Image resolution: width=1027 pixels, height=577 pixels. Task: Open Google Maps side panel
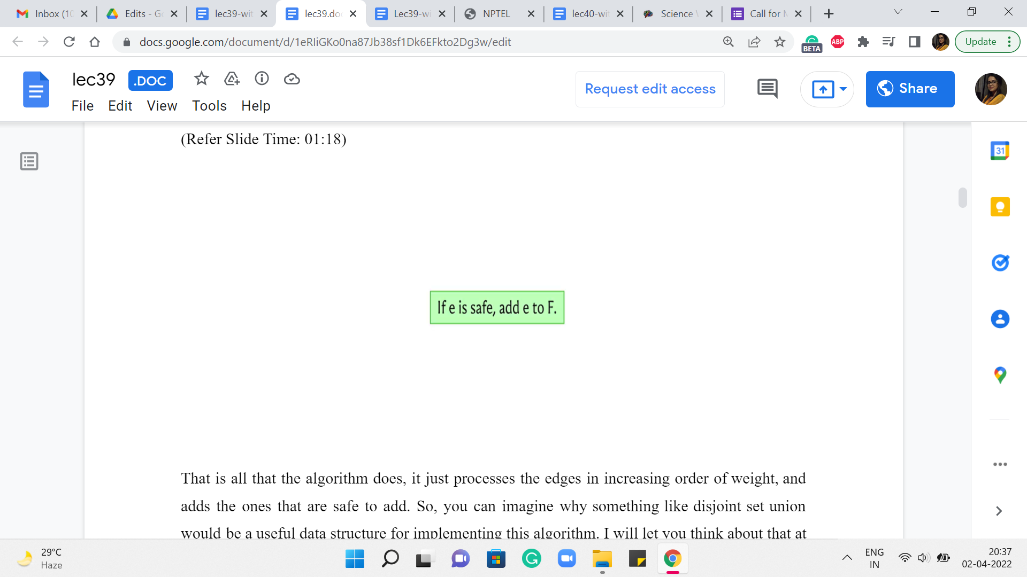click(x=1000, y=375)
